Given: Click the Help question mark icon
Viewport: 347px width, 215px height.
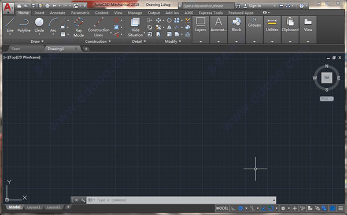Looking at the screenshot, I should pyautogui.click(x=301, y=6).
